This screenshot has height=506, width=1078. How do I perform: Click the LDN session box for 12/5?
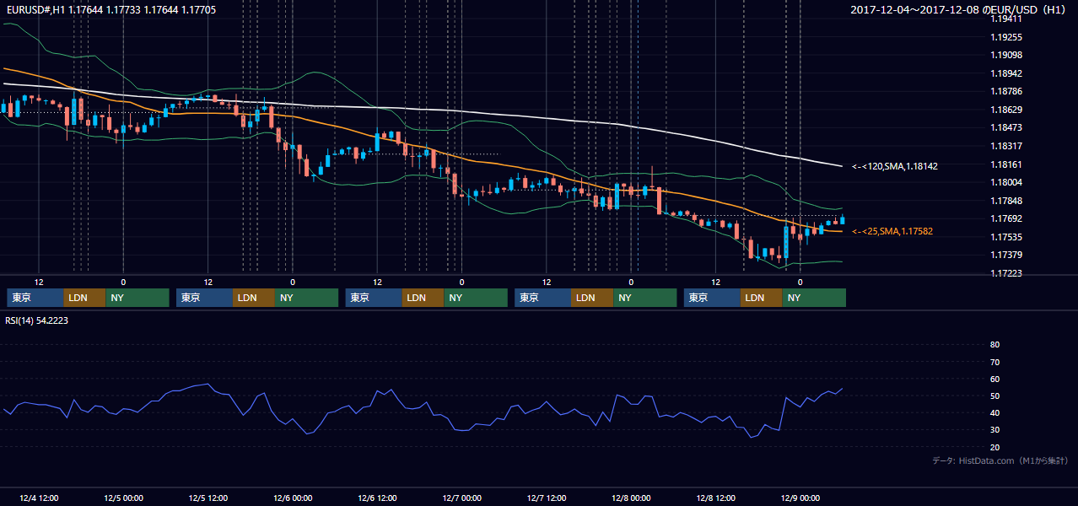pyautogui.click(x=254, y=298)
